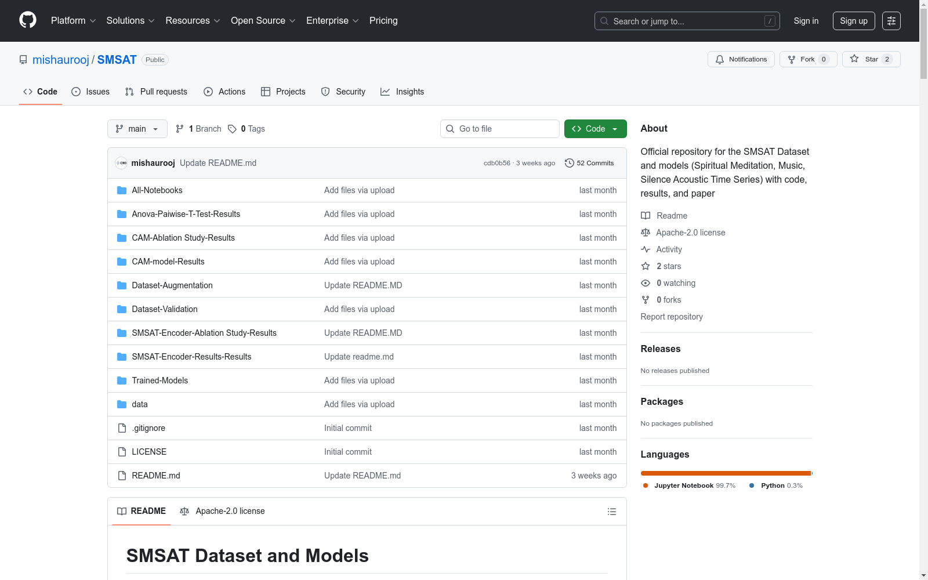The width and height of the screenshot is (928, 580).
Task: Click the GitHub logo icon
Action: 28,20
